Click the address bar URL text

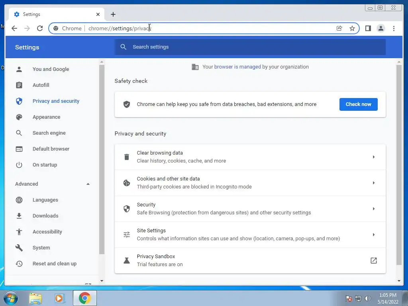[x=120, y=28]
